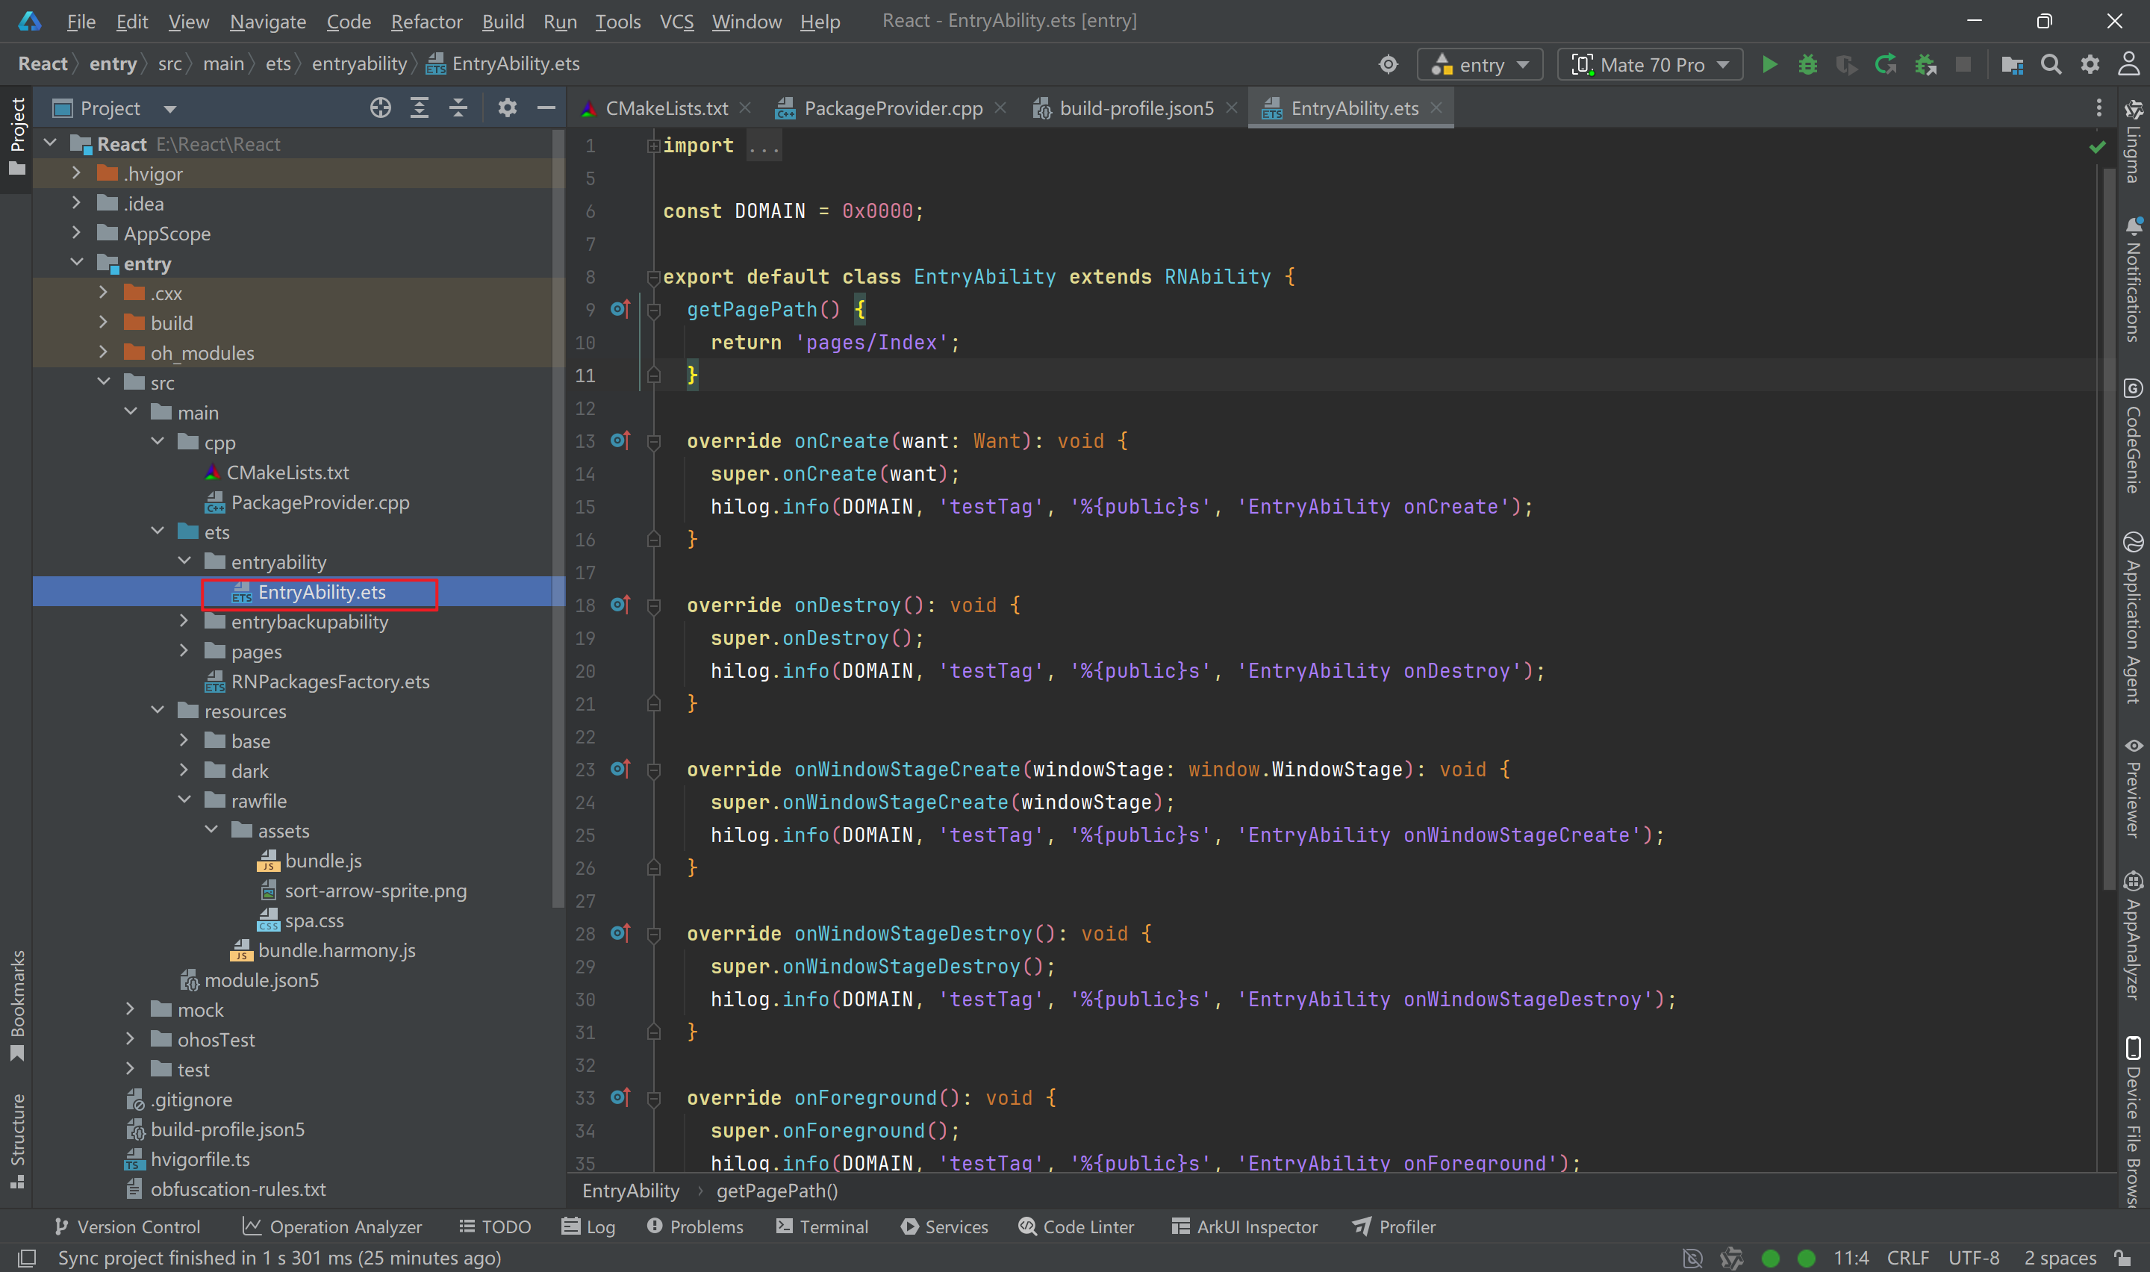
Task: Open the Refactor menu
Action: pyautogui.click(x=426, y=22)
